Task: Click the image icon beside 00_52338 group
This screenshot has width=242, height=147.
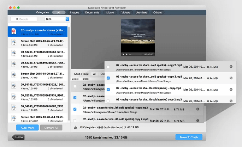Action: (x=14, y=64)
